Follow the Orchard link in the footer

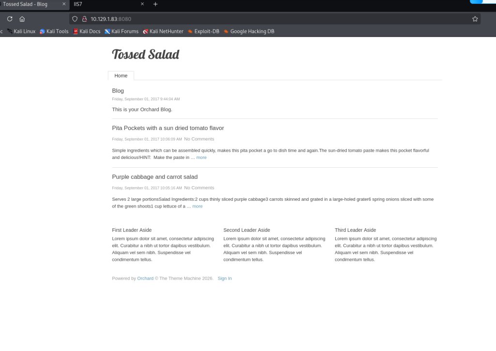145,278
